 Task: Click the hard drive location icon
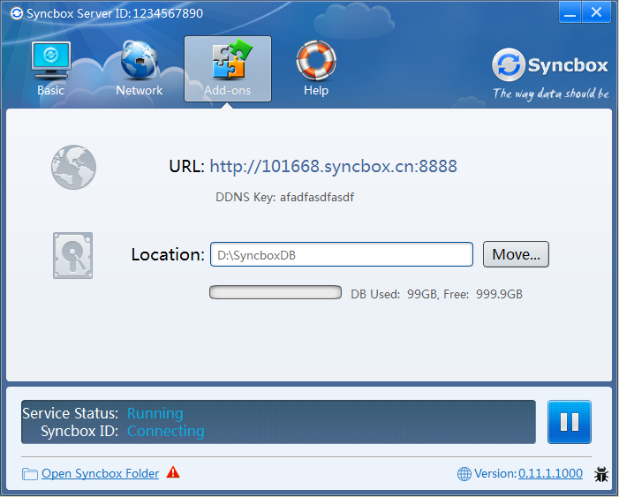coord(73,255)
